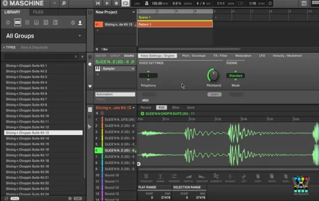The height and width of the screenshot is (201, 319).
Task: Enable Ableton LINK
Action: [x=137, y=3]
